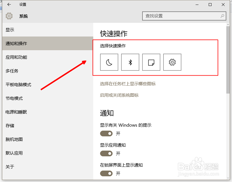
Task: Click the scrollbar up arrow
Action: coord(228,25)
